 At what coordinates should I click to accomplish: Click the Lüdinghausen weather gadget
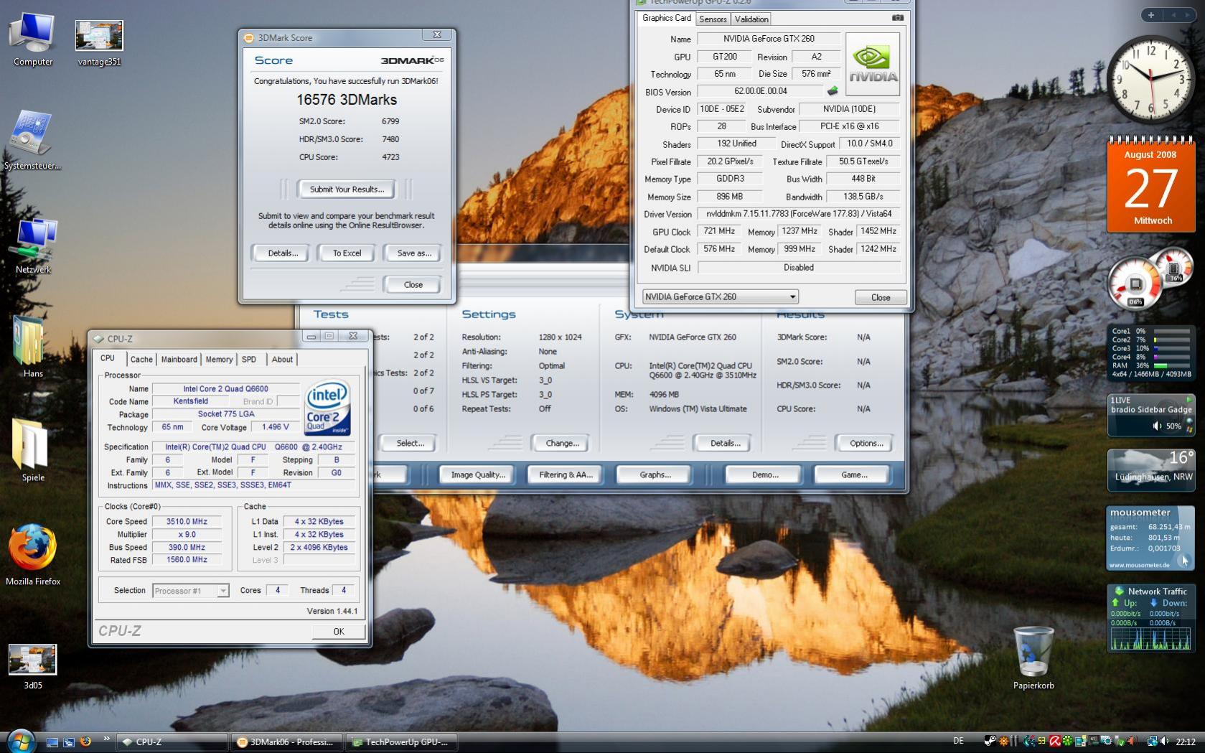pyautogui.click(x=1151, y=470)
